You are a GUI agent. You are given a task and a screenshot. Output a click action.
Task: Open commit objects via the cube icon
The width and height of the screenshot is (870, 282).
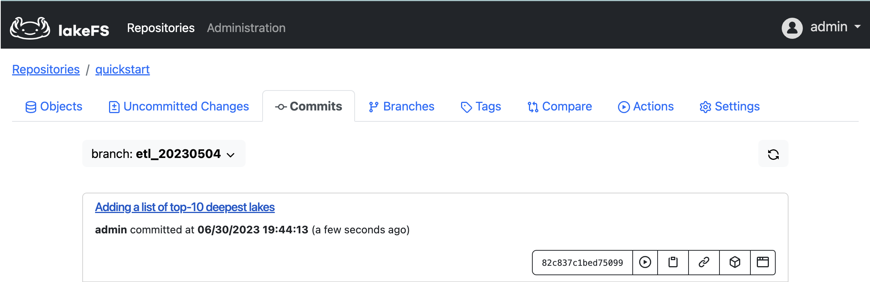(x=734, y=262)
